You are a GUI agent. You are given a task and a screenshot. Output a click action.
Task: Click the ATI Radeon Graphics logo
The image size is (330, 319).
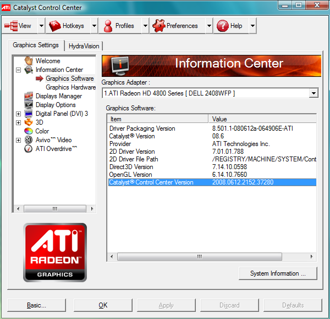pos(55,253)
